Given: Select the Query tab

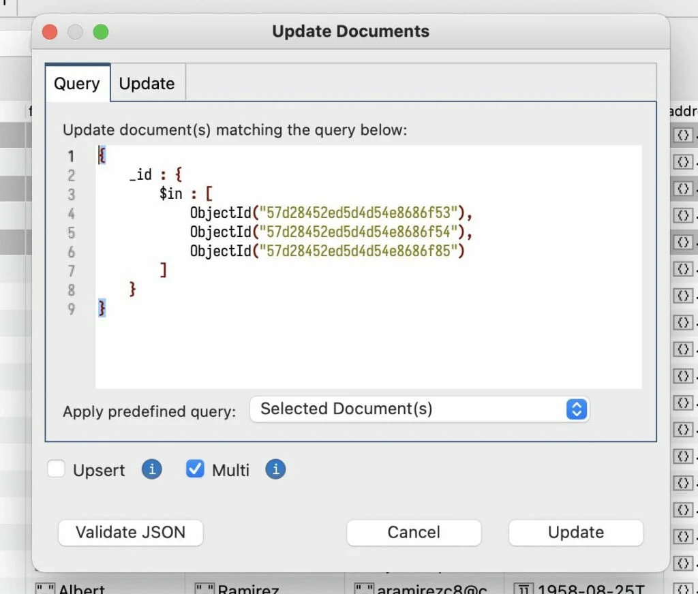Looking at the screenshot, I should pos(77,83).
